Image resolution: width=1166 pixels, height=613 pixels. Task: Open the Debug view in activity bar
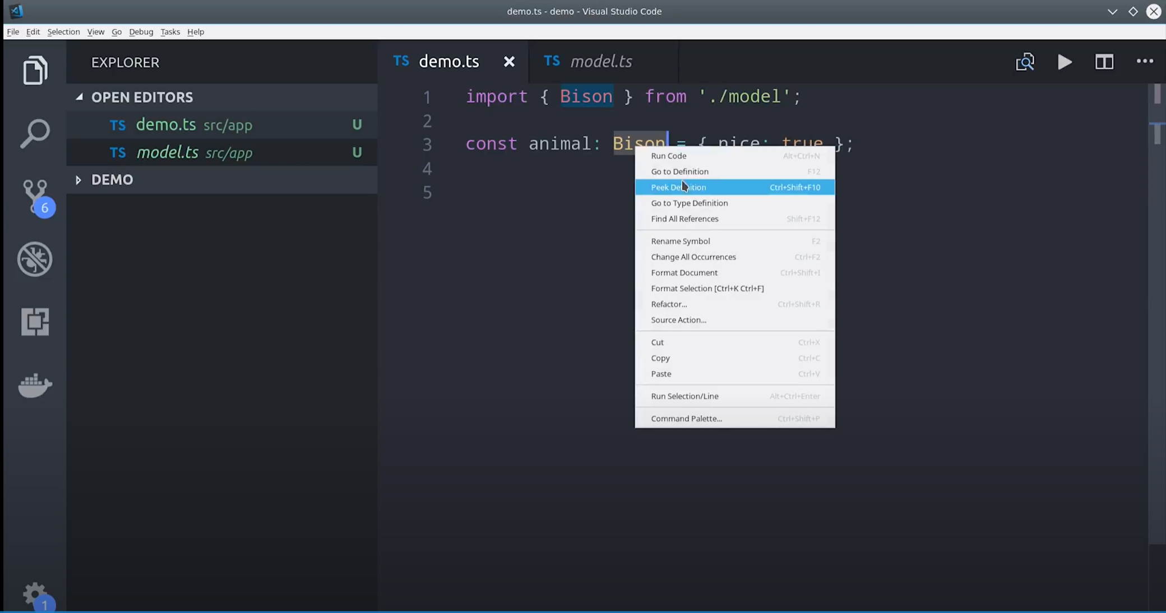point(35,259)
